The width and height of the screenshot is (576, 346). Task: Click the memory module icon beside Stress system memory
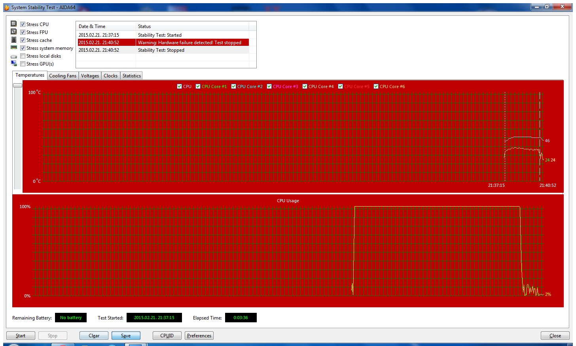coord(14,47)
